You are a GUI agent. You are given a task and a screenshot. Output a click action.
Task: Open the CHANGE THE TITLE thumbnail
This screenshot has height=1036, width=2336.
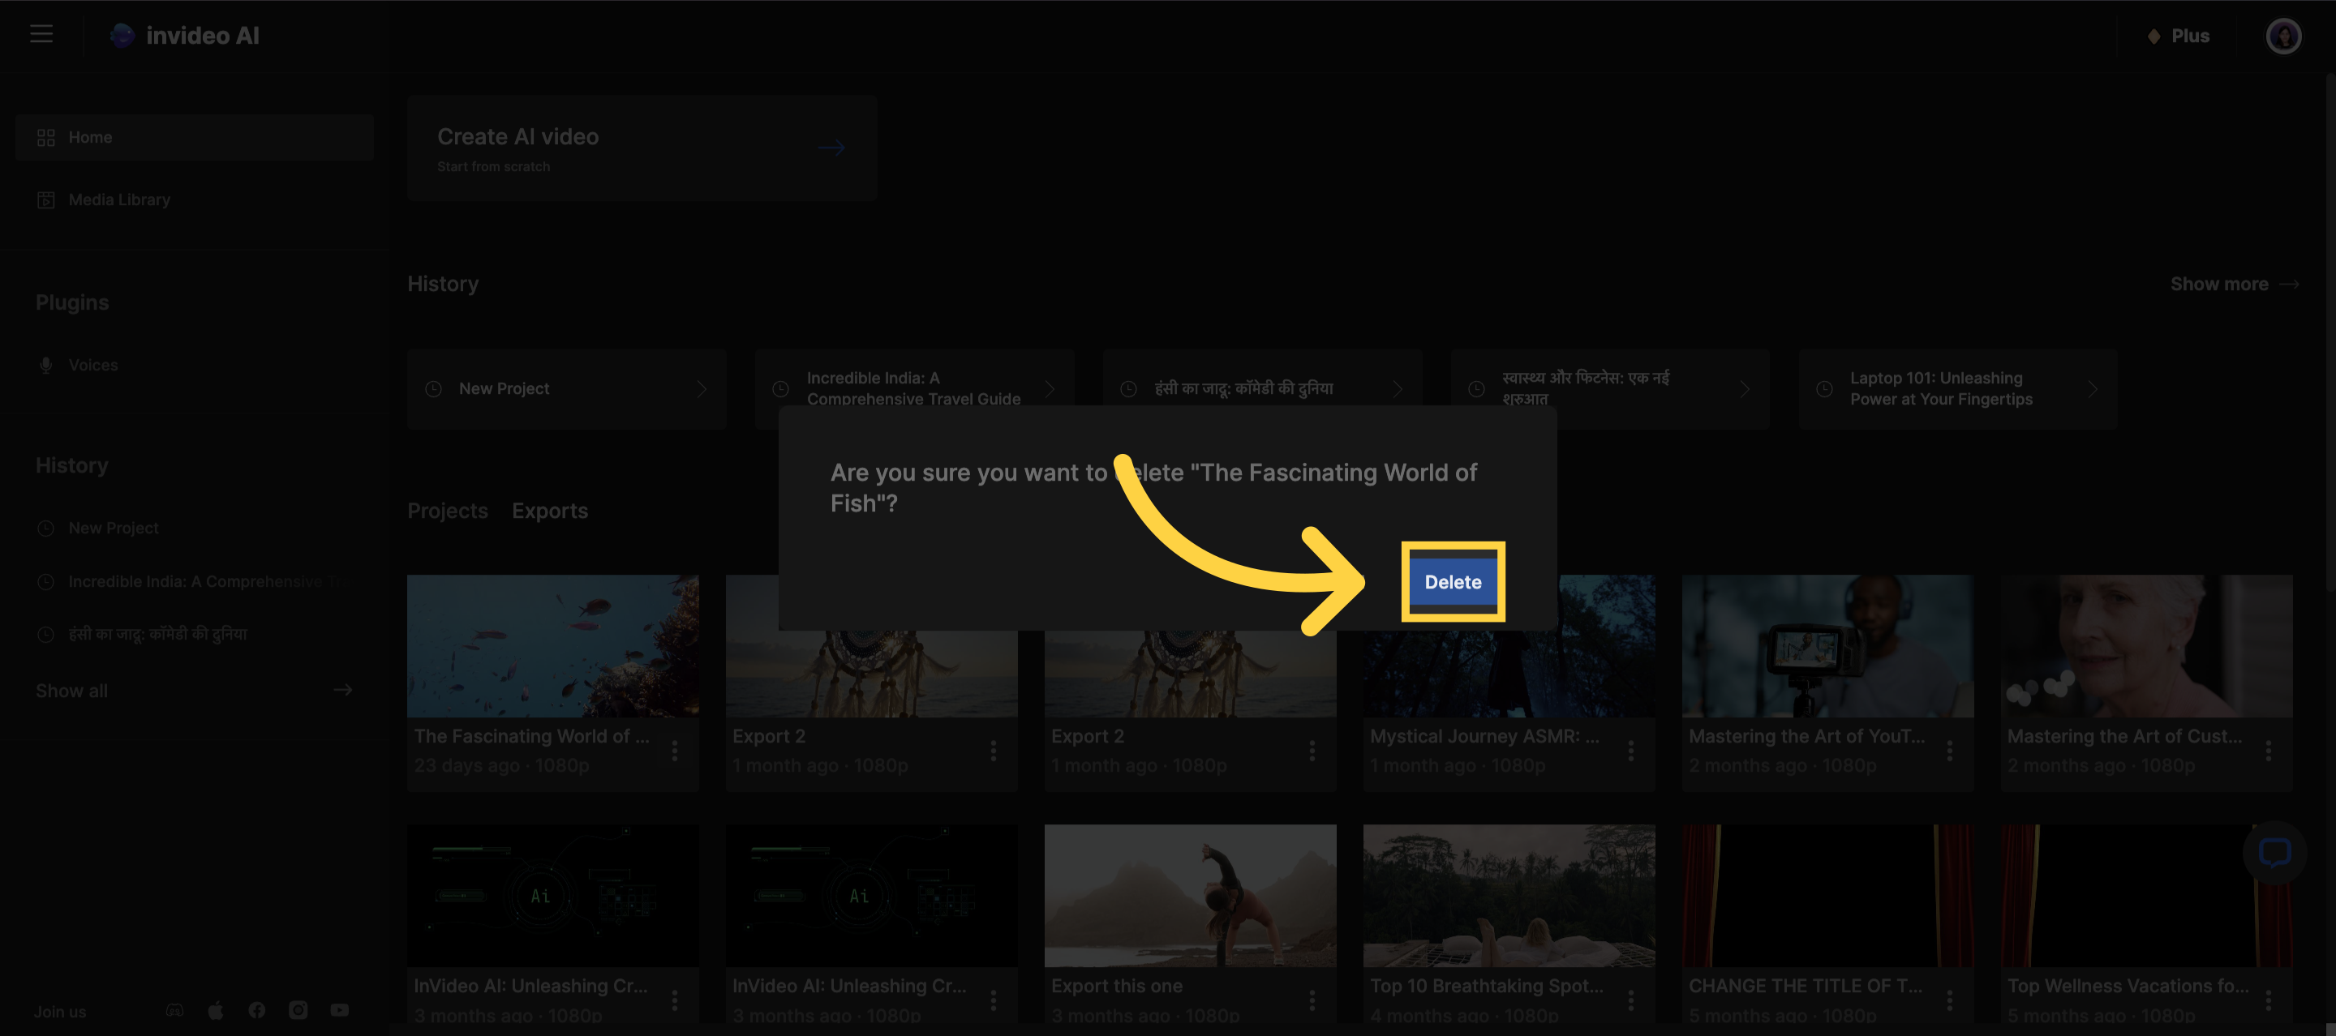tap(1827, 896)
